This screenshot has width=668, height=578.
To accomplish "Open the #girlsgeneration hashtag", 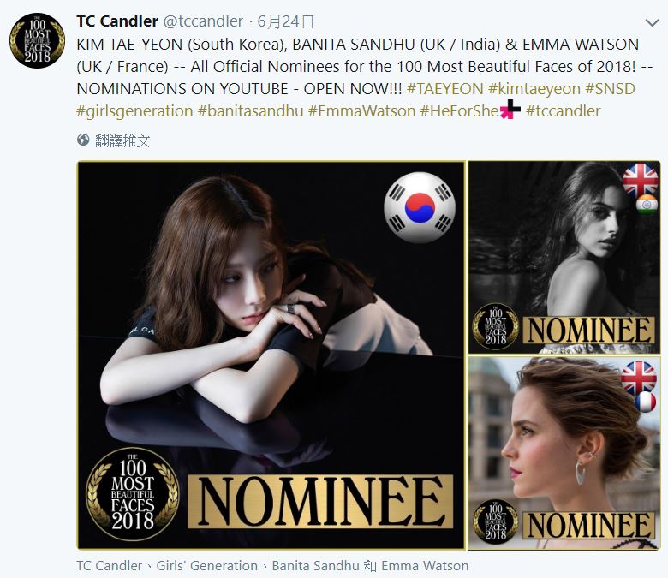I will coord(134,111).
